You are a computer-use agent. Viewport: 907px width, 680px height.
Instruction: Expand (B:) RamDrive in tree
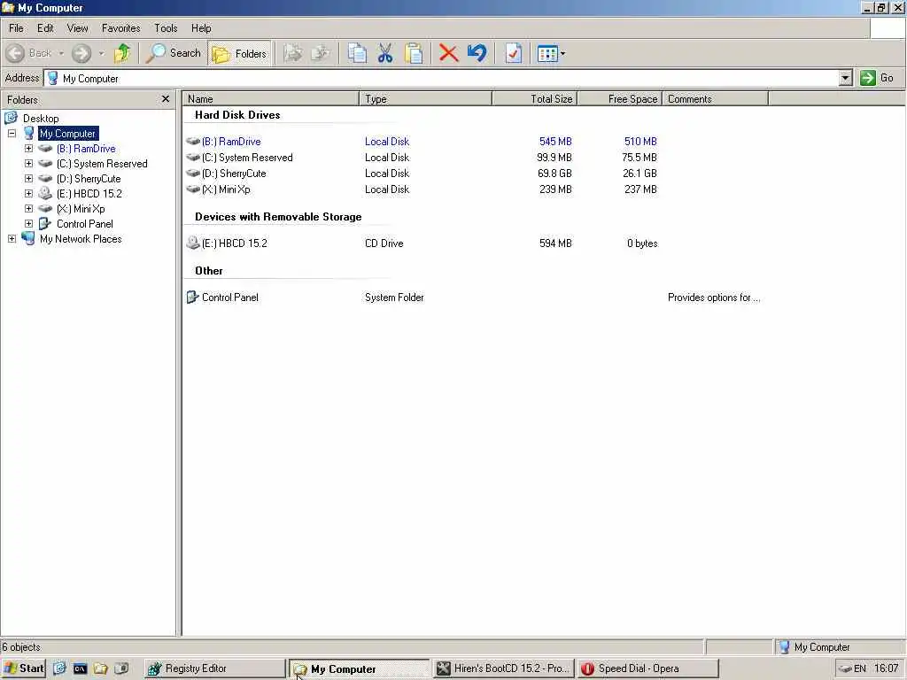coord(28,149)
